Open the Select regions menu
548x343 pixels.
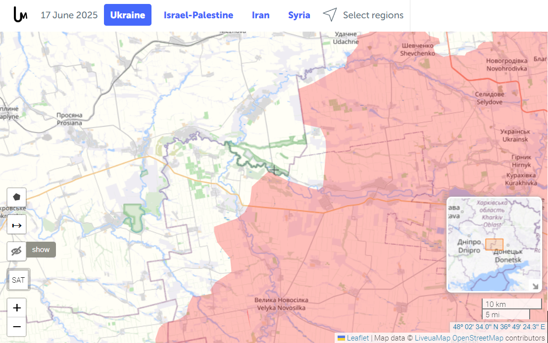point(373,15)
